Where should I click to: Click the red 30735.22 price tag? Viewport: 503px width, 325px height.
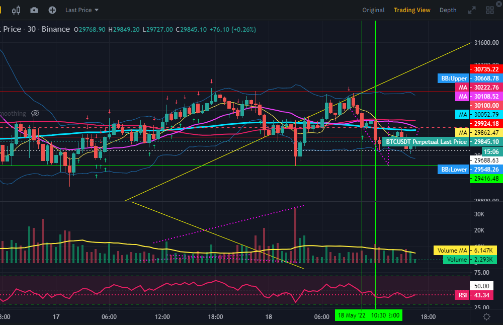click(486, 69)
